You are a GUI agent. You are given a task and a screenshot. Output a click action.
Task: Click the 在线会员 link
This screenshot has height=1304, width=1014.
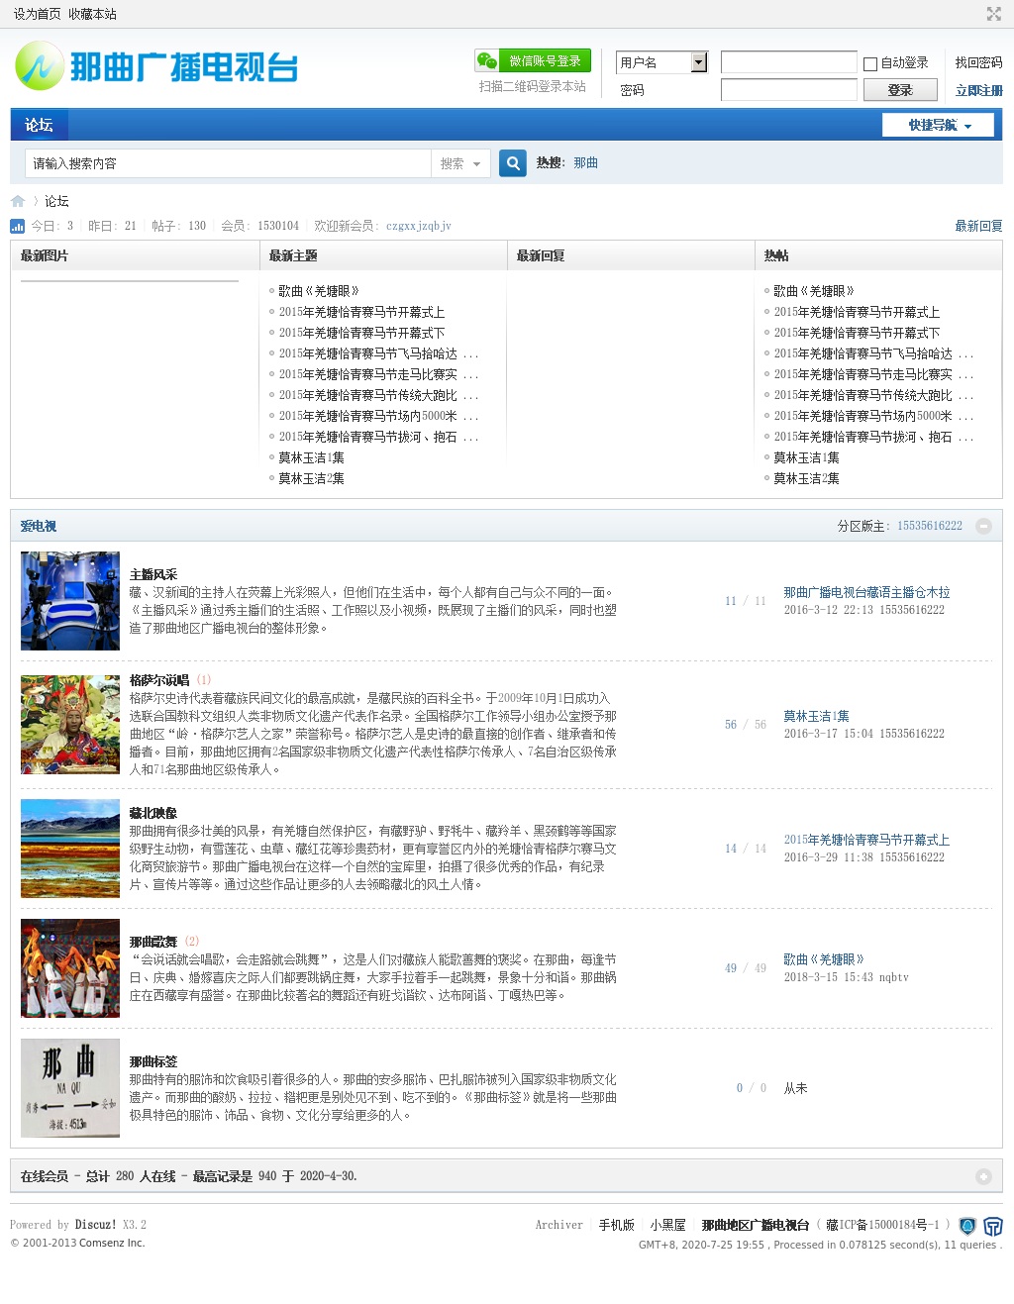click(x=45, y=1176)
